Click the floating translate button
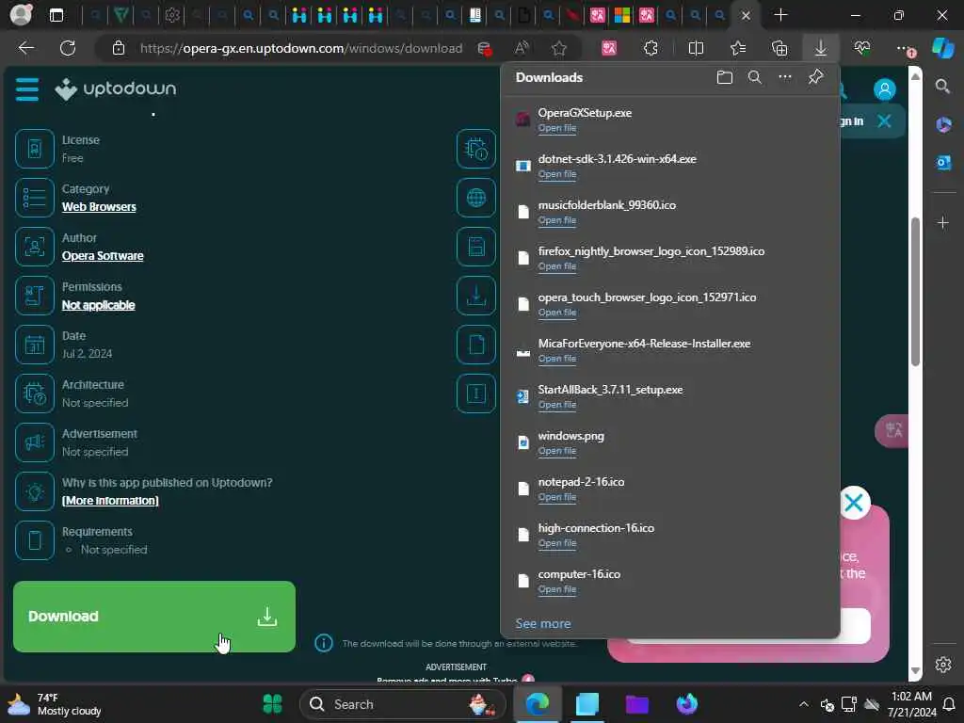 click(x=892, y=430)
